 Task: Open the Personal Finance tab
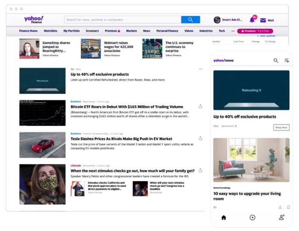167,31
